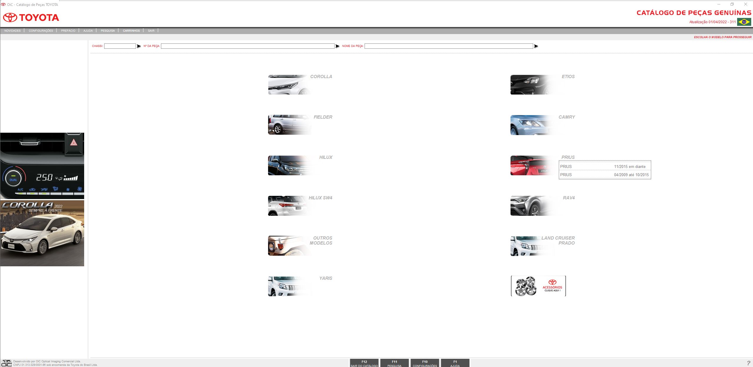This screenshot has height=367, width=753.
Task: Click the RAV4 model label
Action: pos(569,198)
